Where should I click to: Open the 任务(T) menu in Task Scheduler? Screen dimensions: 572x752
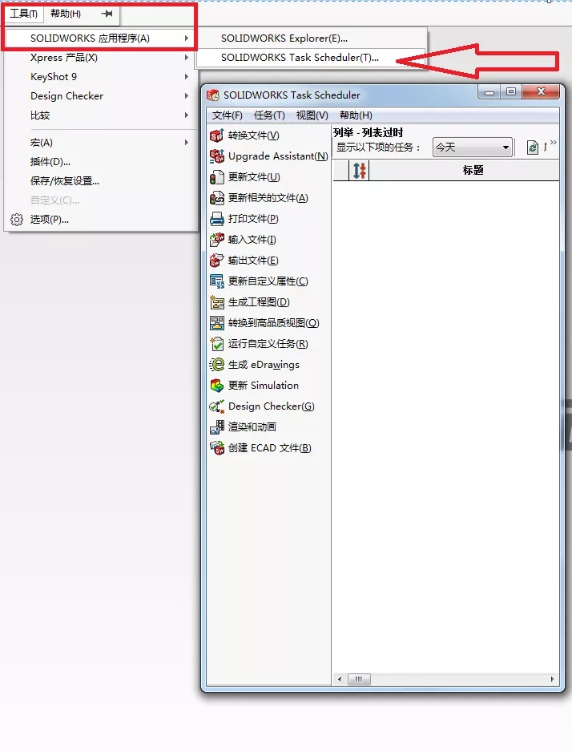click(x=269, y=115)
